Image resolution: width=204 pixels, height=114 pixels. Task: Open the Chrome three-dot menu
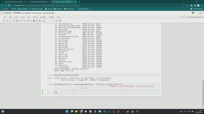tap(202, 6)
